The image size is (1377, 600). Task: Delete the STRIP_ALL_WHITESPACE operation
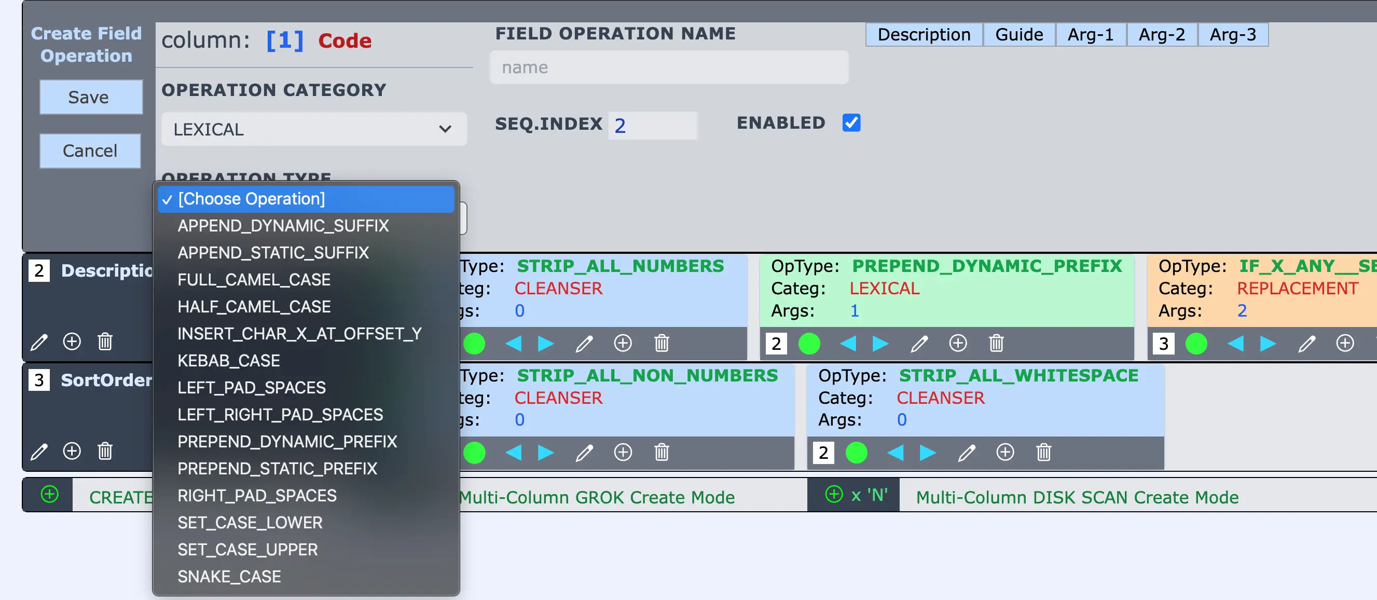1043,453
